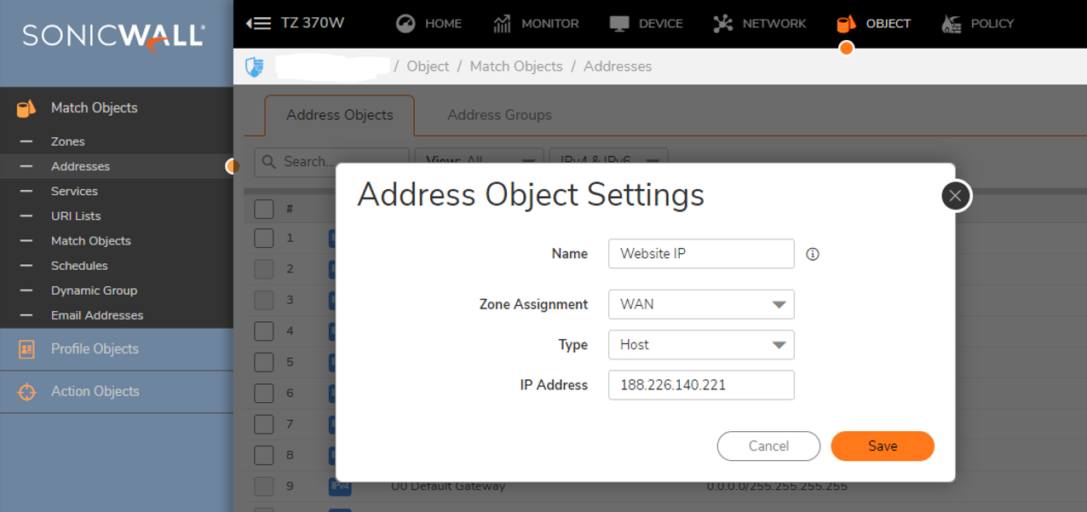Click into the IP Address input field
Screen dimensions: 1087x512
click(701, 385)
